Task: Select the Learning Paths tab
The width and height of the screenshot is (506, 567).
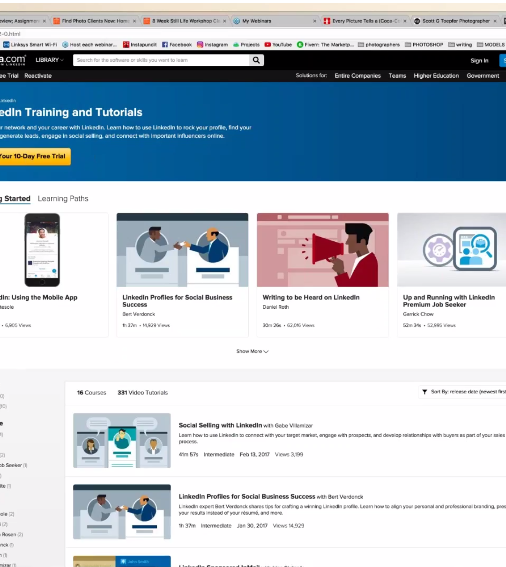Action: click(63, 199)
